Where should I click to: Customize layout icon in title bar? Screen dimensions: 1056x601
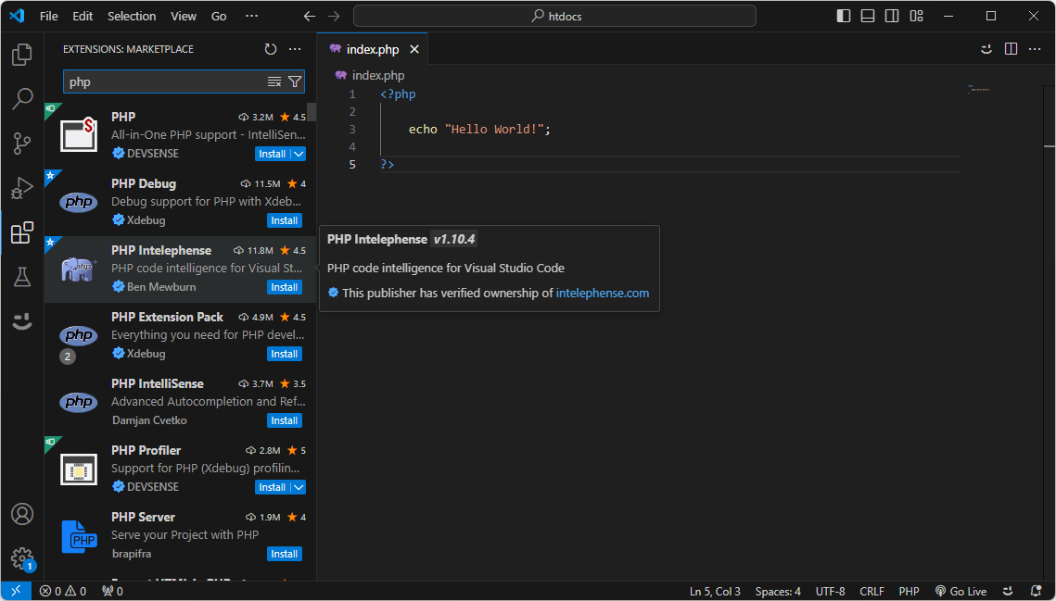click(916, 16)
